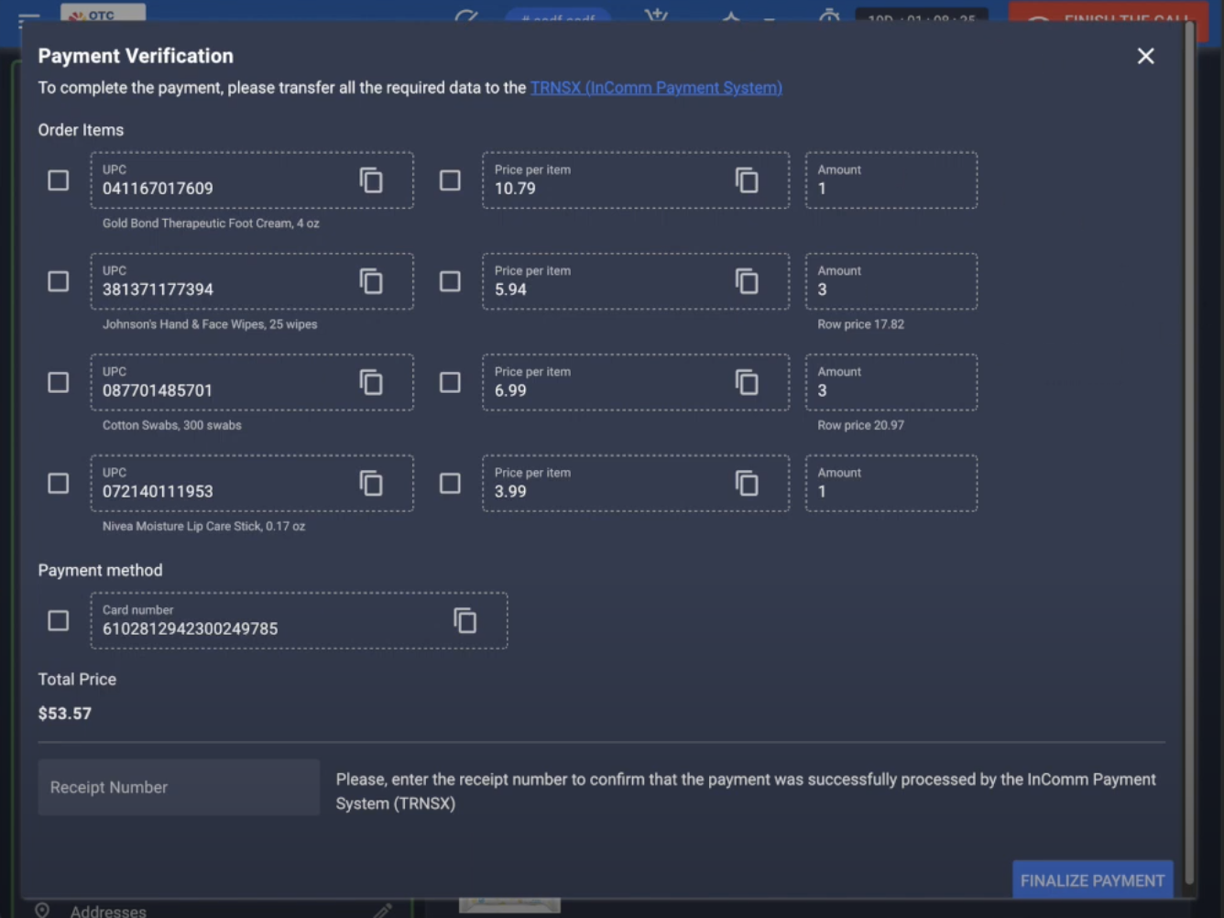Tick the checkbox beside price 3.99
The width and height of the screenshot is (1224, 918).
(x=450, y=483)
